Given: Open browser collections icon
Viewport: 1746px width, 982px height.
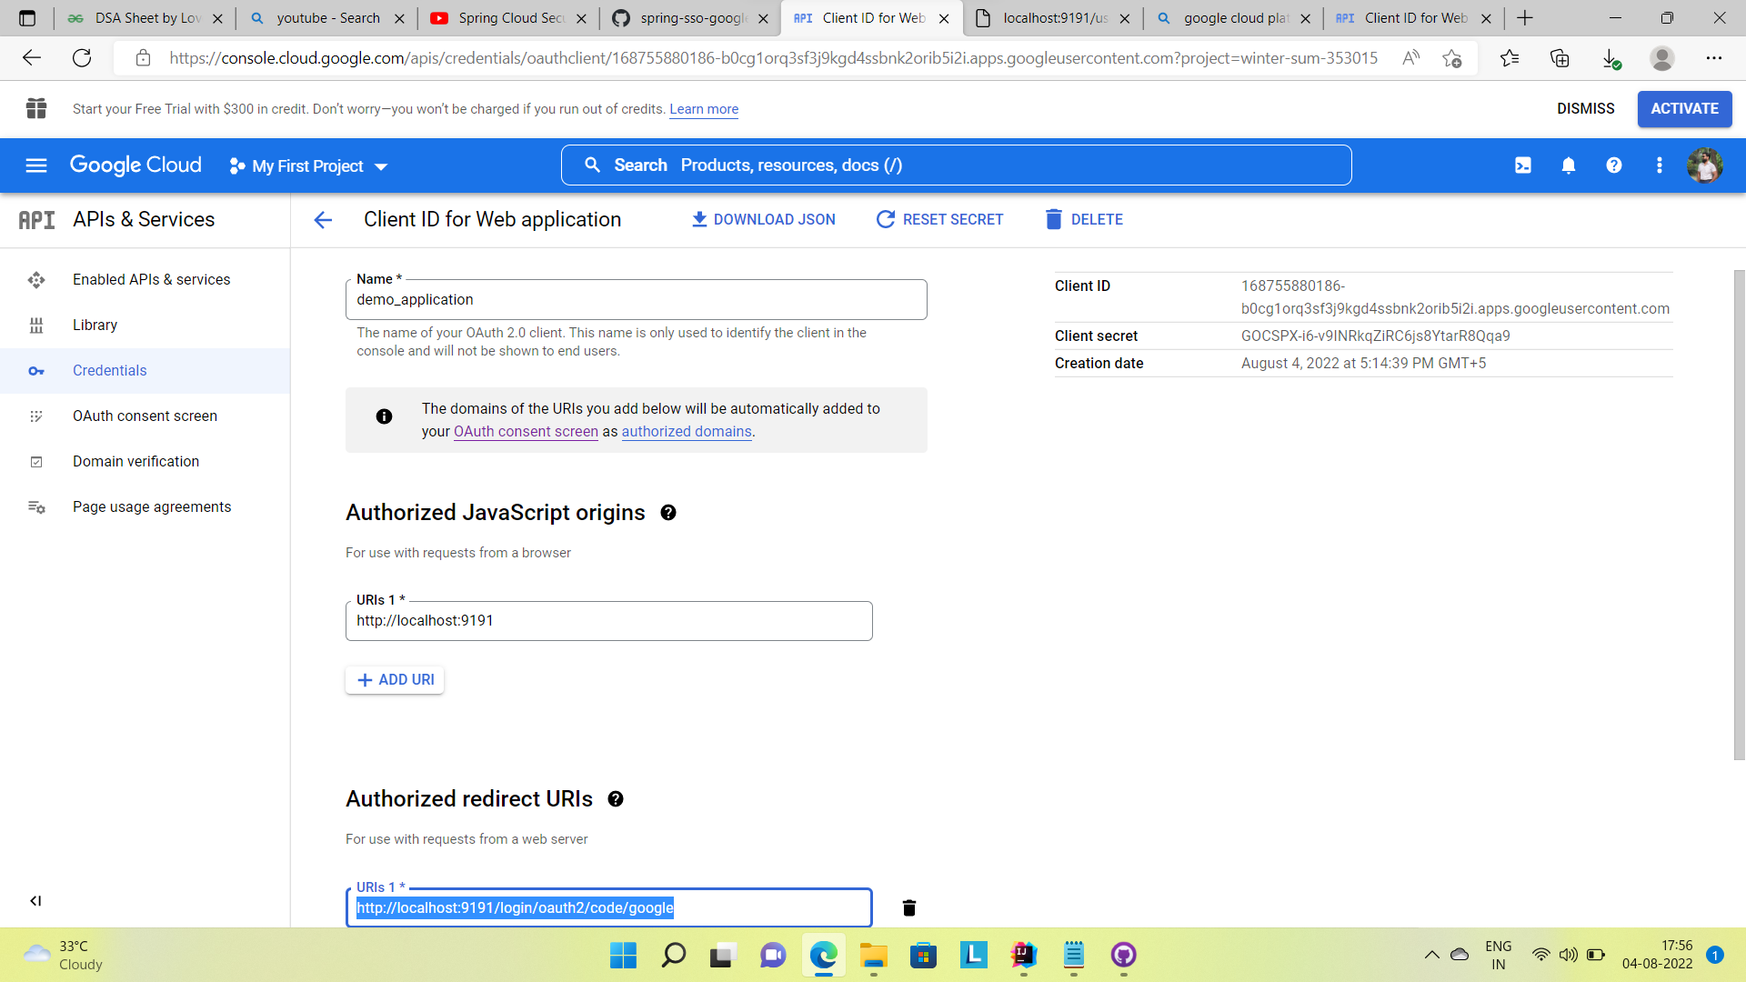Looking at the screenshot, I should [x=1560, y=58].
